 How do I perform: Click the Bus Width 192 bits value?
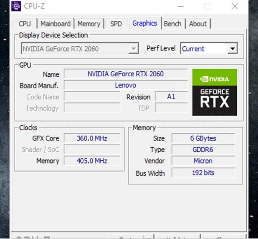(203, 173)
